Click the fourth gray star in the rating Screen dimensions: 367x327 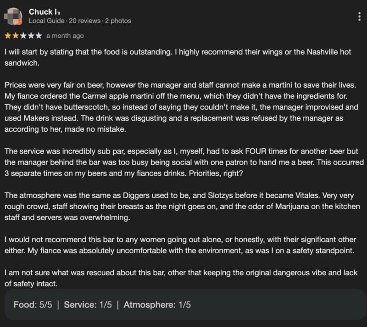(x=31, y=35)
